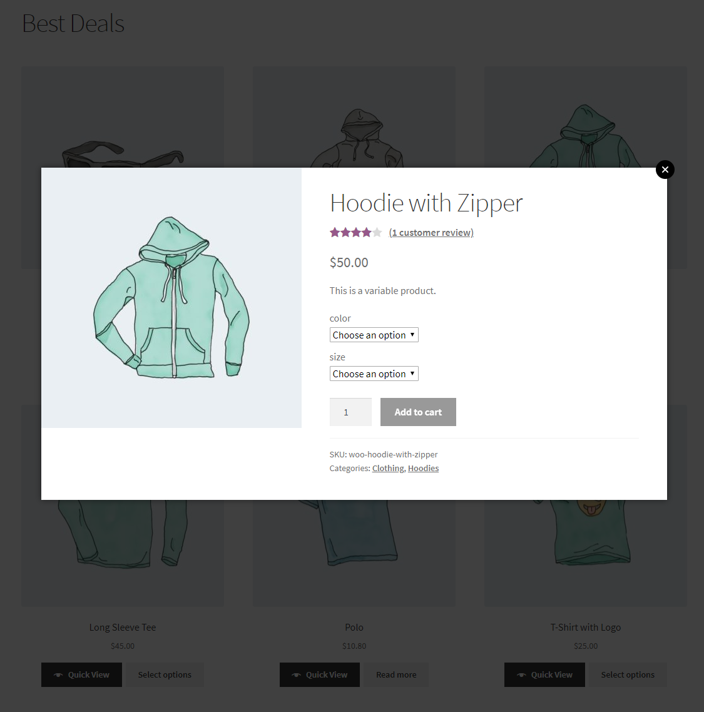The image size is (704, 712).
Task: Click the first star of the rating display
Action: pyautogui.click(x=333, y=231)
